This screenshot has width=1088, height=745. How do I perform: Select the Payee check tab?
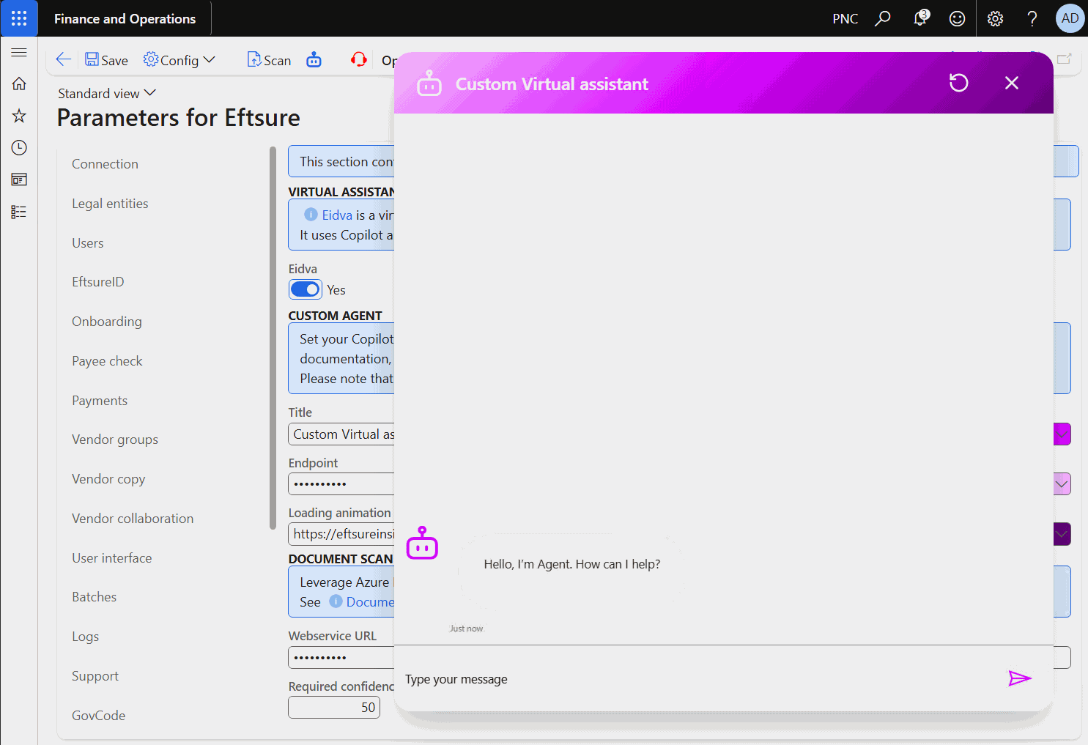click(x=107, y=361)
